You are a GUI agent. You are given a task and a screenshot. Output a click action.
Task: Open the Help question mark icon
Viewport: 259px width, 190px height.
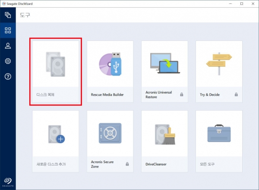pyautogui.click(x=8, y=76)
